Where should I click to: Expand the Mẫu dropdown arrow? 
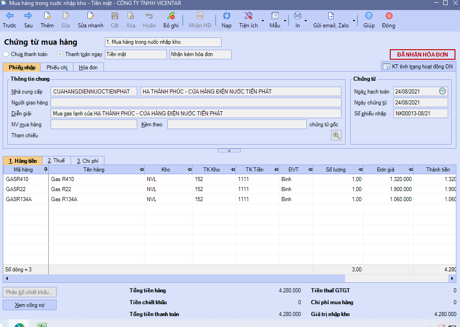(x=285, y=21)
